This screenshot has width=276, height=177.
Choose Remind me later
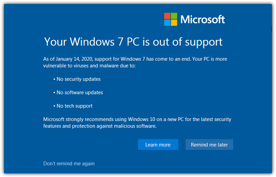point(209,144)
